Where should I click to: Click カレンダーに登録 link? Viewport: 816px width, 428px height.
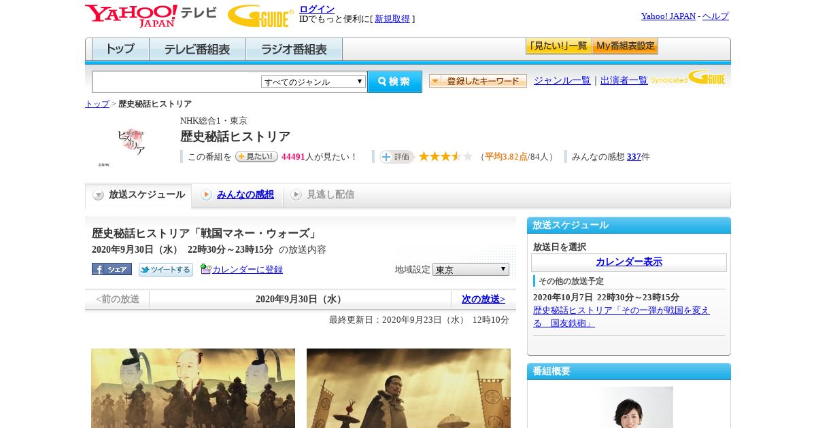click(248, 270)
